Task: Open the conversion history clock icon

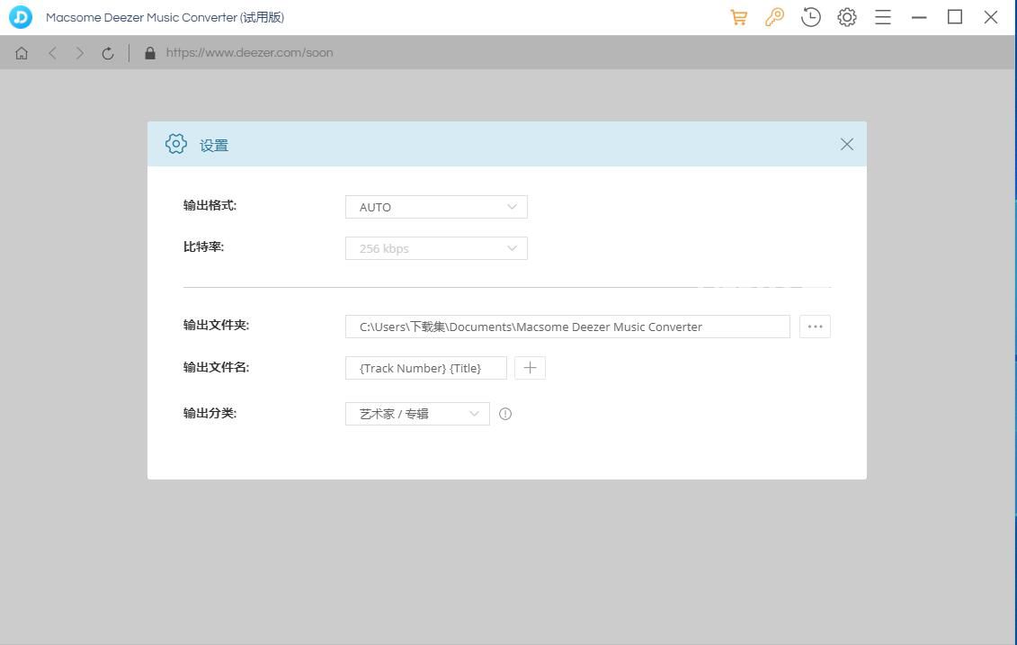Action: (x=811, y=17)
